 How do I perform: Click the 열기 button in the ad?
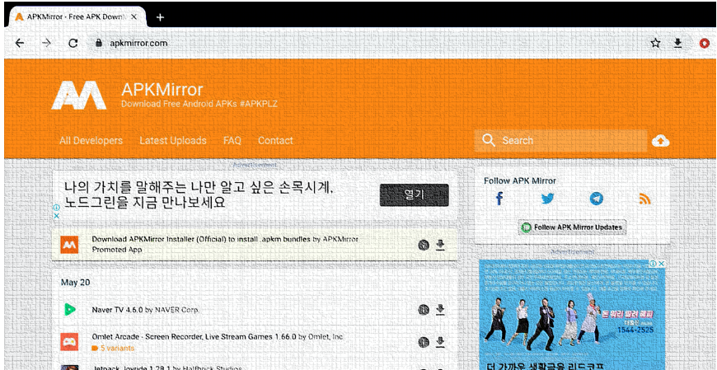(415, 194)
